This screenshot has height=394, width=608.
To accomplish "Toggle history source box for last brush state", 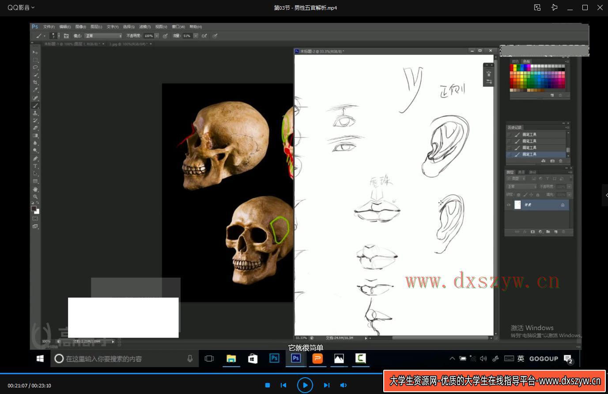I will 509,154.
